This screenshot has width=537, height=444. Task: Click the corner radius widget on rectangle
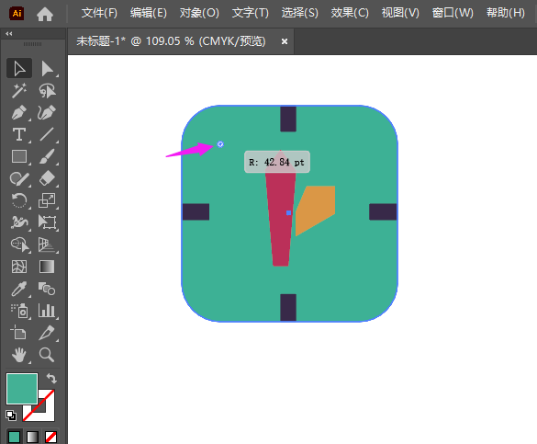pos(220,144)
